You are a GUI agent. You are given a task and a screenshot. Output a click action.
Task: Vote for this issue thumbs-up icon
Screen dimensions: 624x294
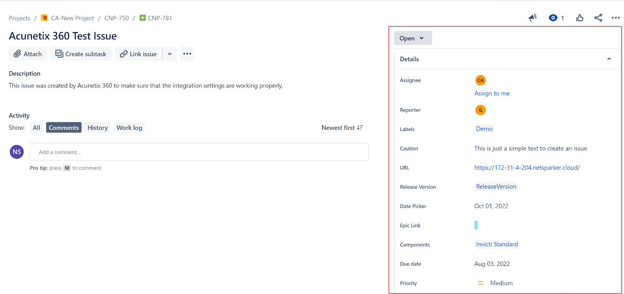[x=580, y=18]
